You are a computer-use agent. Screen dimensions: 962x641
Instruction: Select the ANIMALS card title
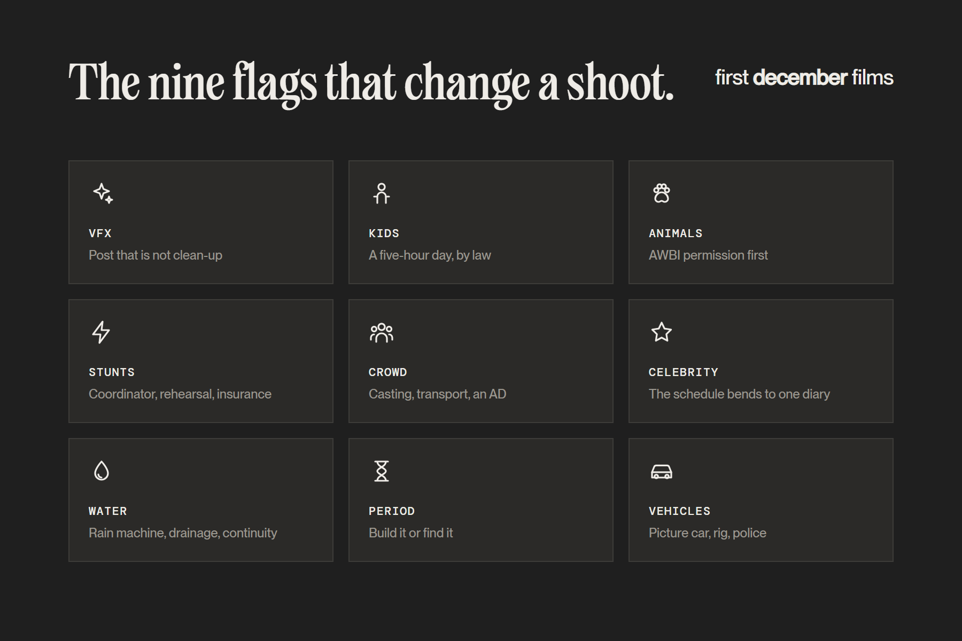[676, 233]
